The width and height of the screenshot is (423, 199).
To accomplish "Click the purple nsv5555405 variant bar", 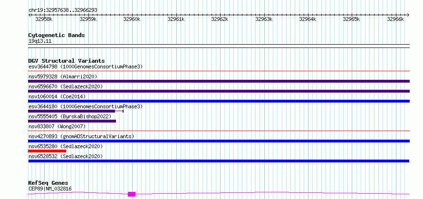I will pos(72,121).
